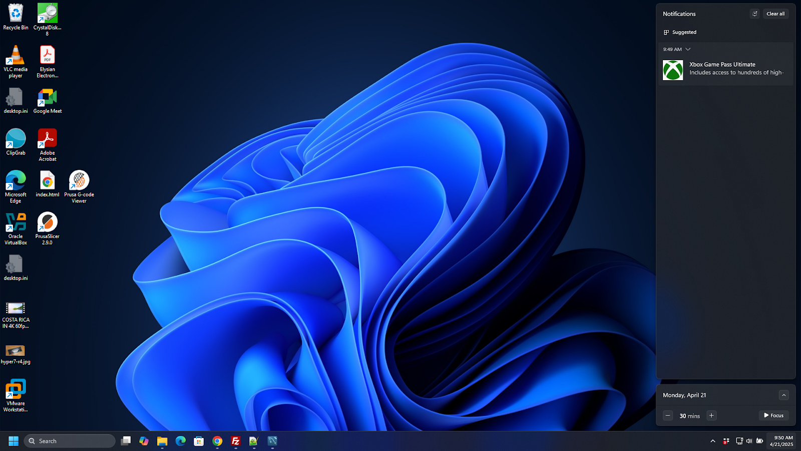Open the Recycle Bin desktop icon
The height and width of the screenshot is (451, 801).
[x=16, y=18]
